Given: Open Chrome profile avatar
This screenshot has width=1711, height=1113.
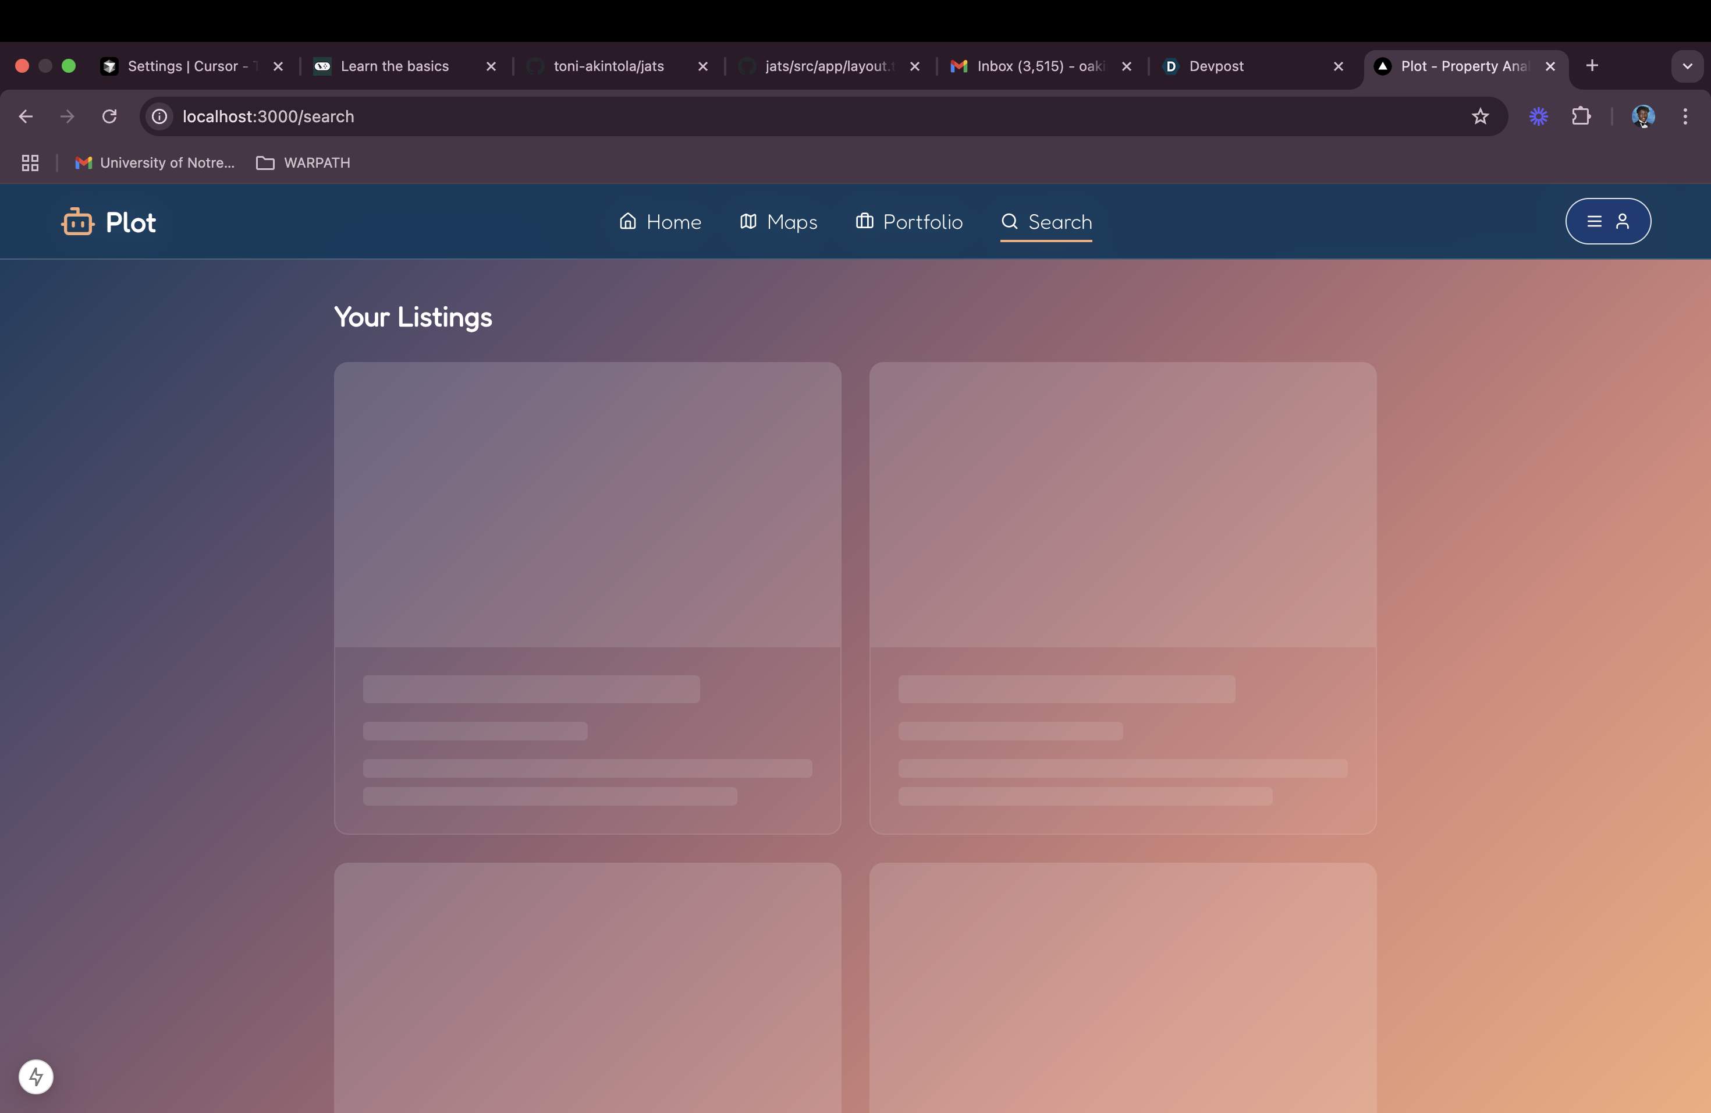Looking at the screenshot, I should (1643, 116).
